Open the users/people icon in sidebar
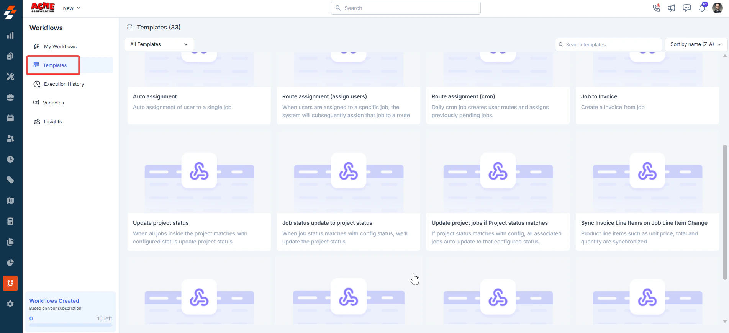This screenshot has width=729, height=333. coord(10,139)
